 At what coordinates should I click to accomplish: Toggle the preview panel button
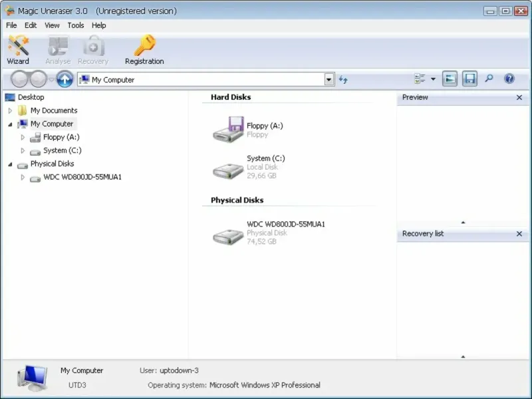click(x=450, y=78)
